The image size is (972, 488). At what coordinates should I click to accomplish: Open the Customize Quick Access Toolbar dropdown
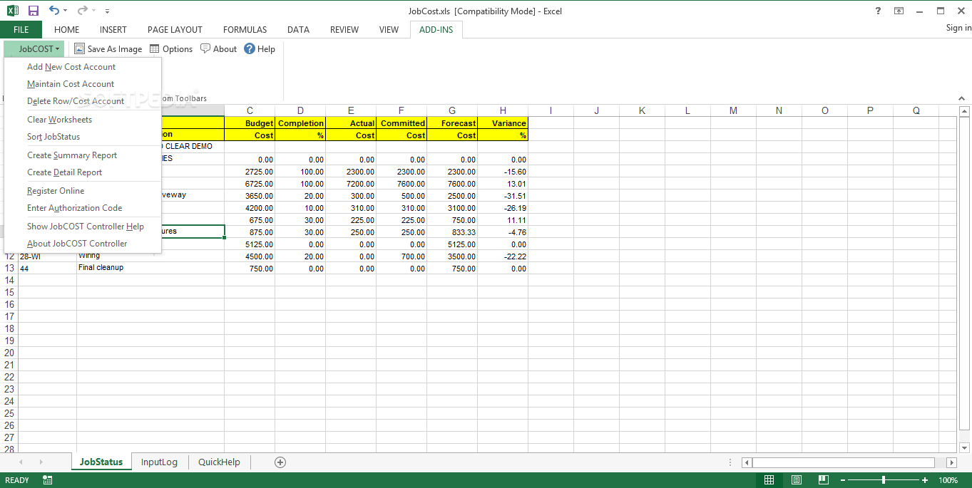[x=107, y=11]
